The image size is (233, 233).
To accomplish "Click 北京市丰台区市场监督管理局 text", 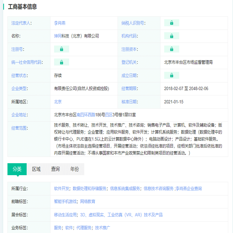I will [x=188, y=62].
